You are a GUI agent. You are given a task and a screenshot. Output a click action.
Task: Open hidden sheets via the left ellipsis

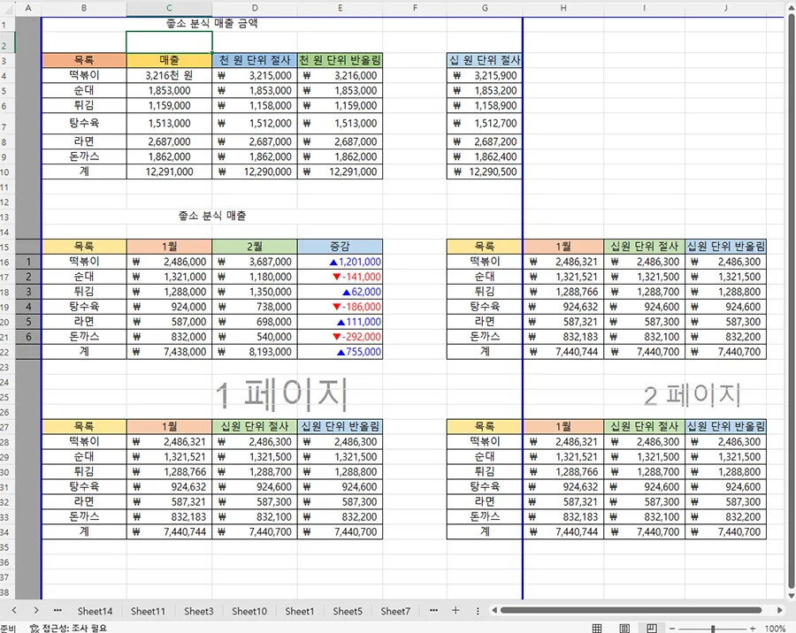click(57, 610)
